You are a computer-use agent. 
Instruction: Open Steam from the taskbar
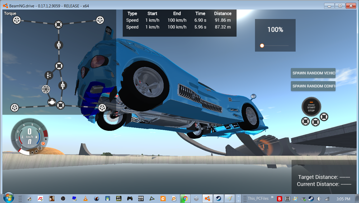tap(218, 198)
